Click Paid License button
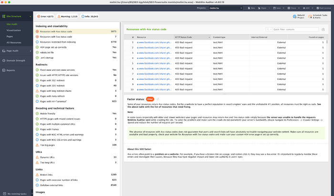 tap(324, 8)
